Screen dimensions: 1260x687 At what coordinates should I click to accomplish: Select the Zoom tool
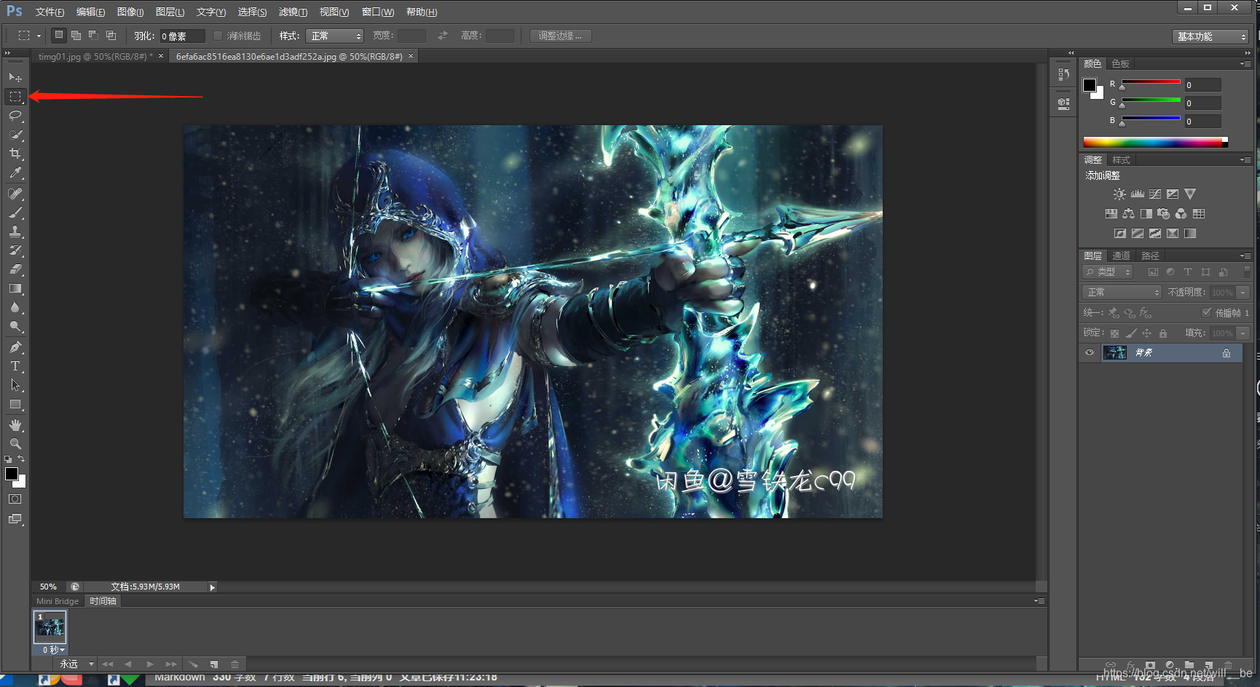point(15,444)
